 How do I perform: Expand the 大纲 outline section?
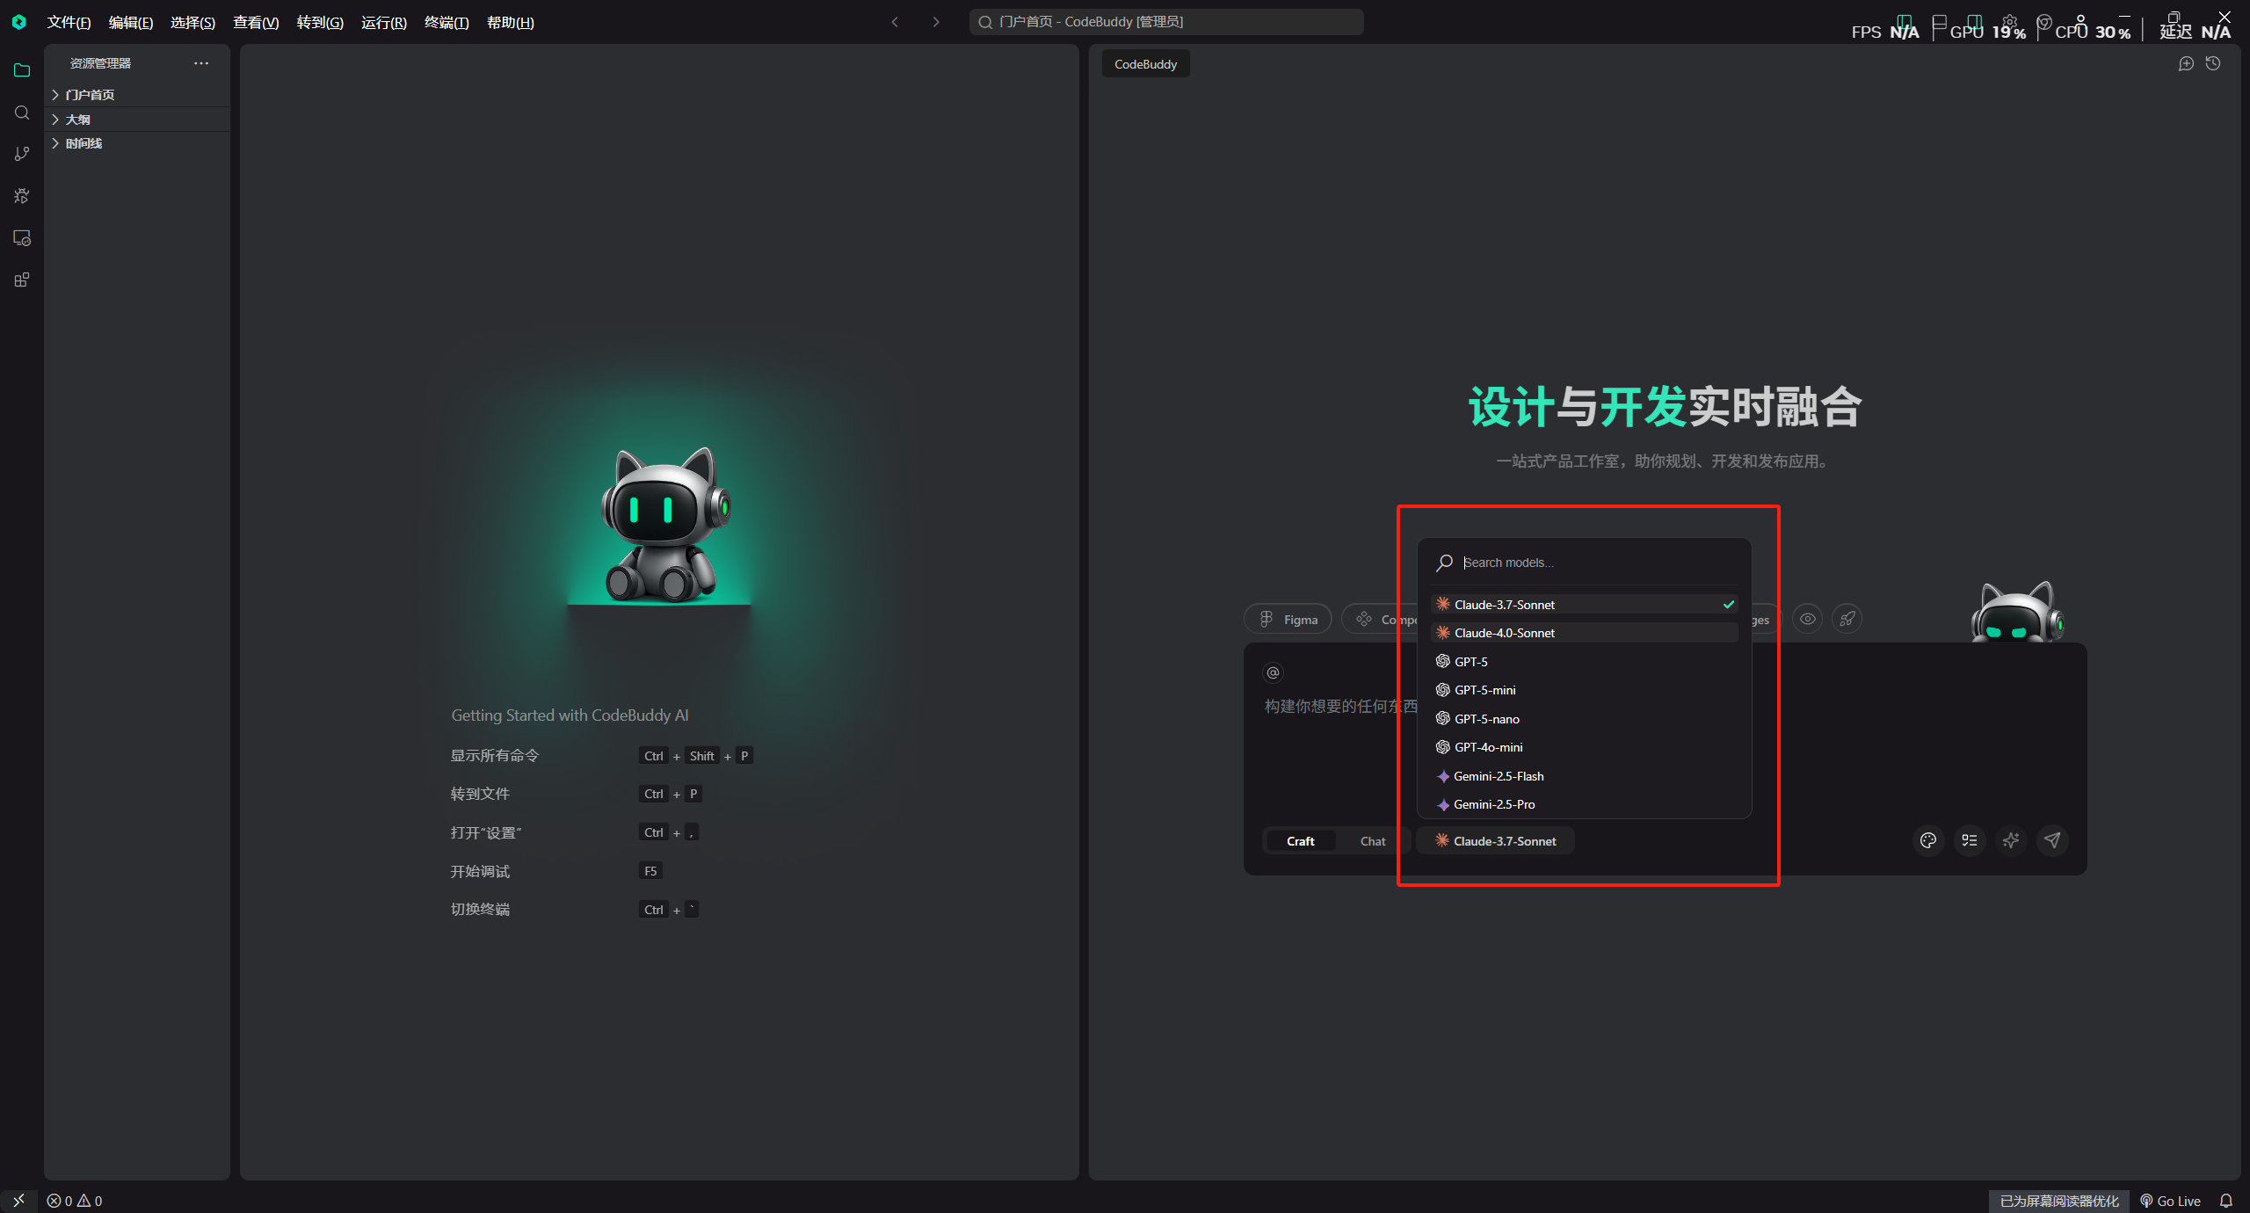[x=138, y=120]
